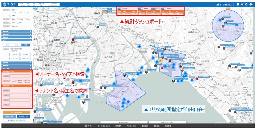Choose the 多角形 polygon drawing button

pyautogui.click(x=25, y=54)
